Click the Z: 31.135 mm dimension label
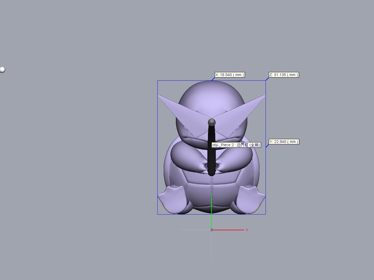The width and height of the screenshot is (374, 280). coord(284,75)
